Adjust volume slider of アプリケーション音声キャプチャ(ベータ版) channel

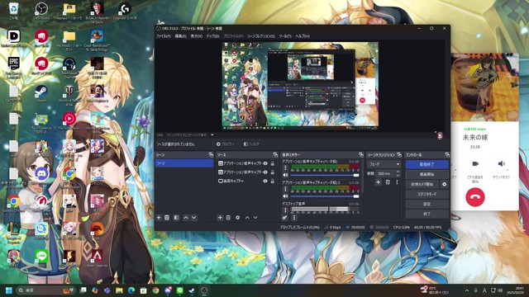click(325, 175)
